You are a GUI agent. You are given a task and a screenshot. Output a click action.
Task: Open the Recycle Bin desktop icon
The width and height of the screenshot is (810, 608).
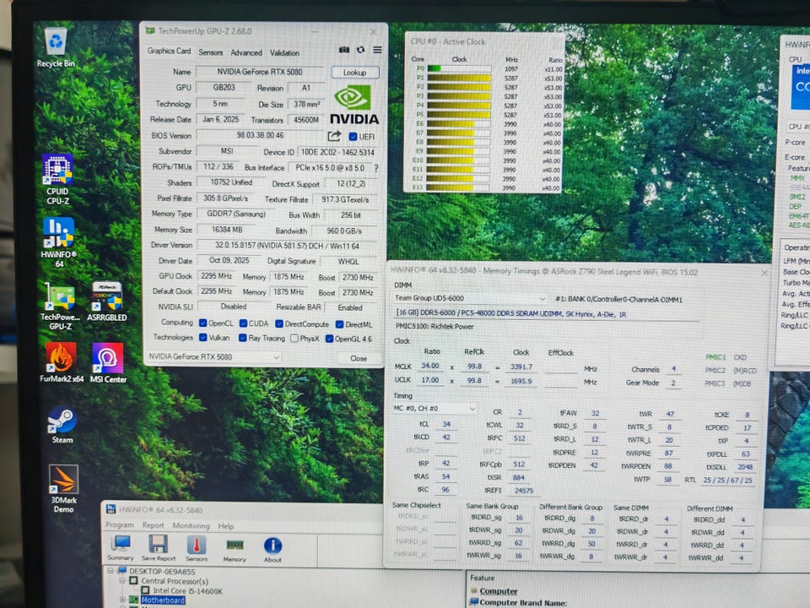(56, 47)
